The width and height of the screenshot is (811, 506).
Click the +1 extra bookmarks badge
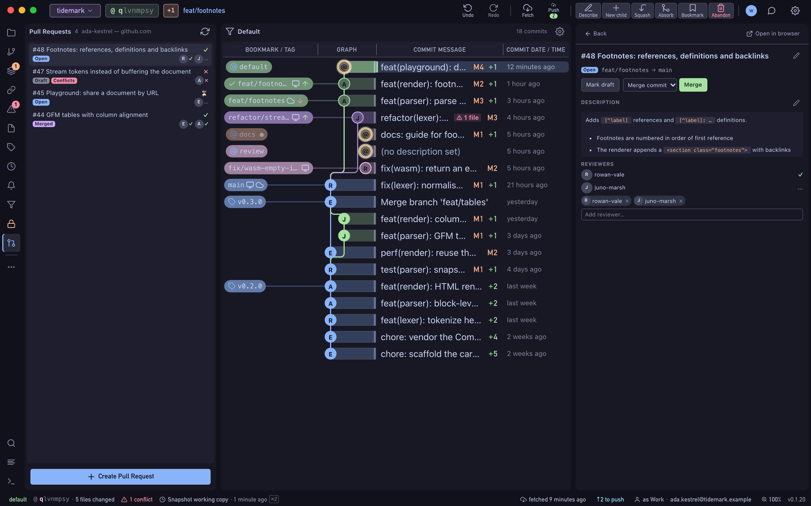(x=171, y=11)
